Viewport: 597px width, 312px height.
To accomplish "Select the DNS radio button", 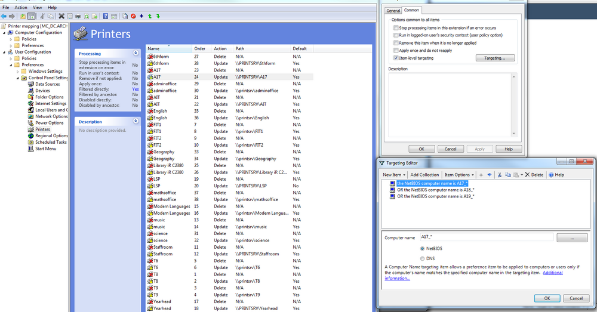I will pyautogui.click(x=422, y=258).
